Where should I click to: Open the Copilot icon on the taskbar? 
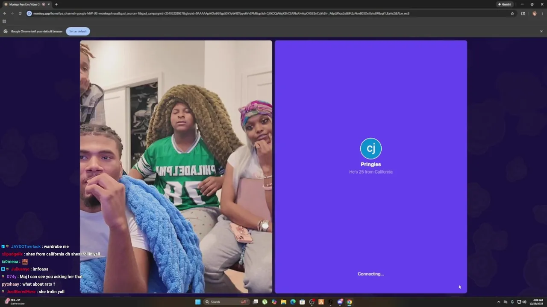tap(274, 302)
